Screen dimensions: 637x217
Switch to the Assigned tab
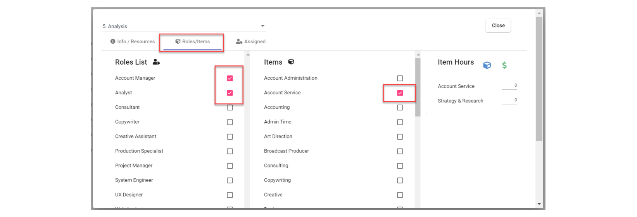(x=251, y=41)
